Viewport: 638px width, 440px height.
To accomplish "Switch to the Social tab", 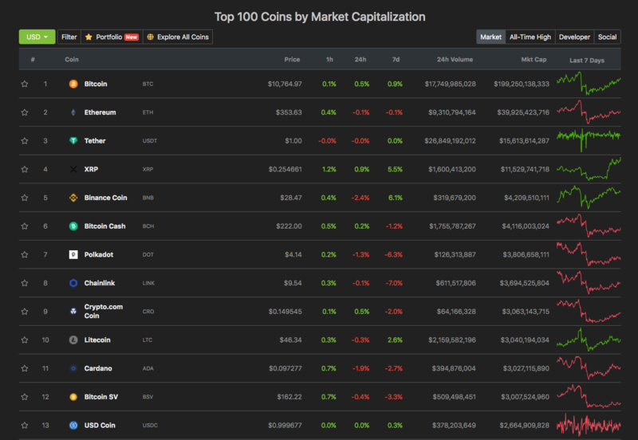I will pyautogui.click(x=607, y=37).
